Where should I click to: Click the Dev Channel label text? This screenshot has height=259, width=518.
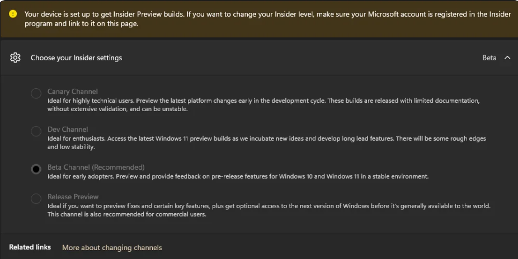68,129
